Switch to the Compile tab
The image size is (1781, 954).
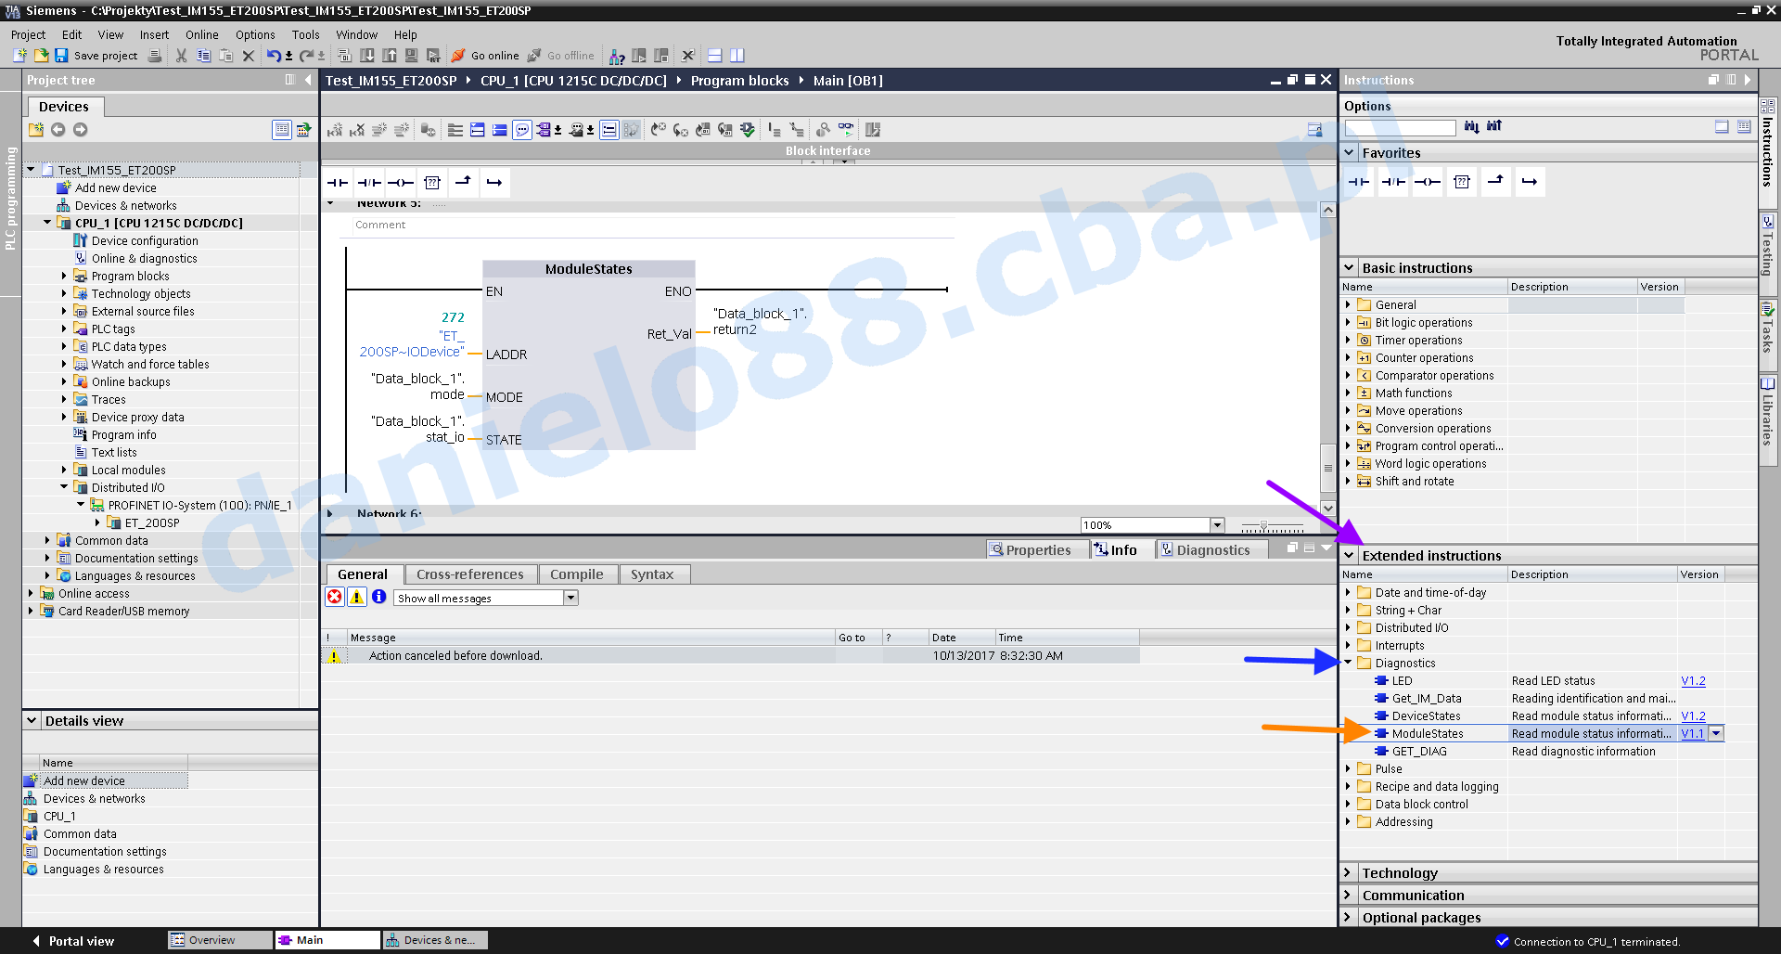pyautogui.click(x=576, y=574)
